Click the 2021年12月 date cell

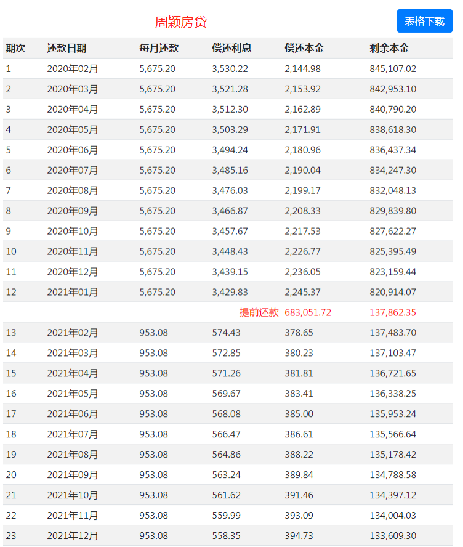(73, 535)
